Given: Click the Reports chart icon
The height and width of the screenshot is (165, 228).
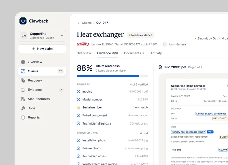Looking at the screenshot, I should point(23,118).
